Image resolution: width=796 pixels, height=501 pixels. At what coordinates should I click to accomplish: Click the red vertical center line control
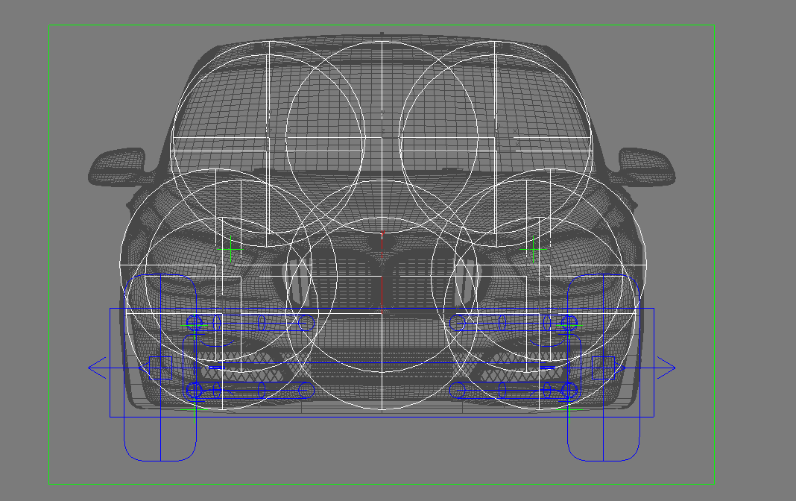382,271
